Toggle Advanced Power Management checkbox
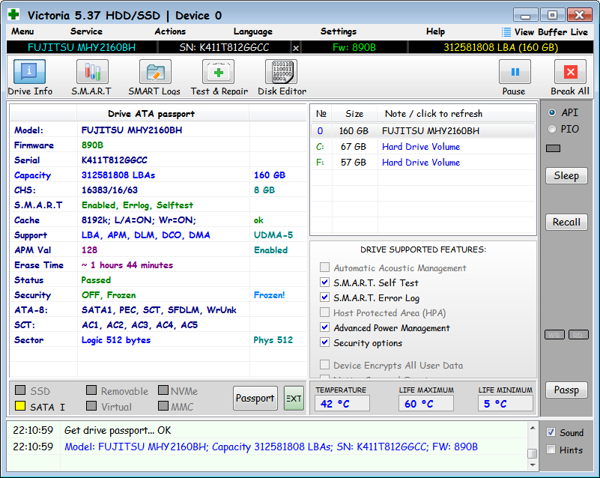Screen dimensions: 600x478 tap(324, 327)
